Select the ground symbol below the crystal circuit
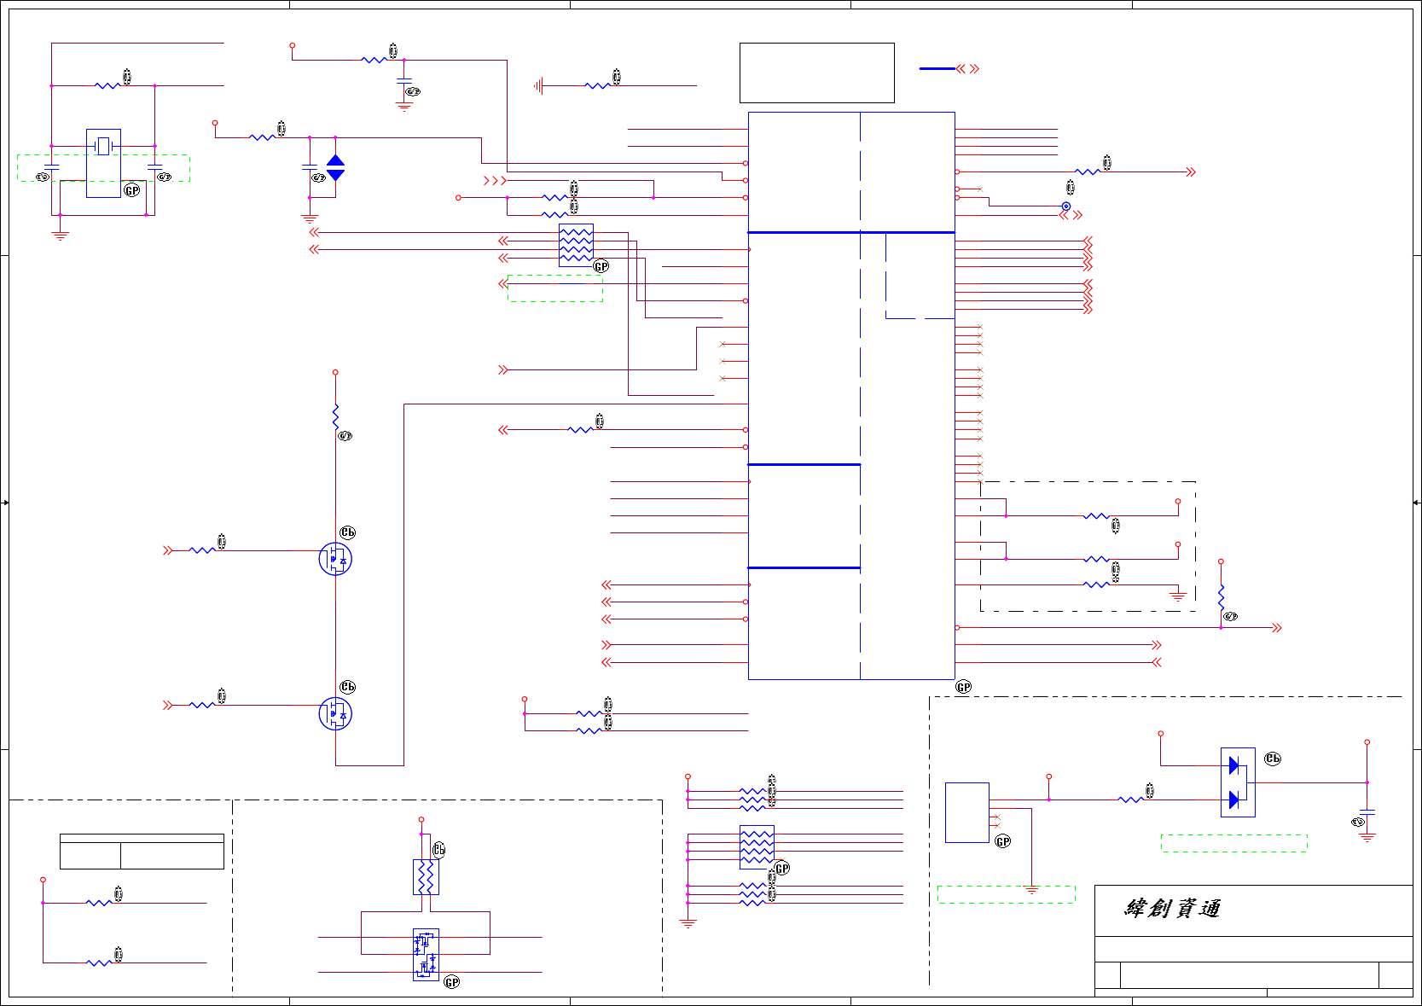This screenshot has height=1006, width=1422. coord(60,236)
